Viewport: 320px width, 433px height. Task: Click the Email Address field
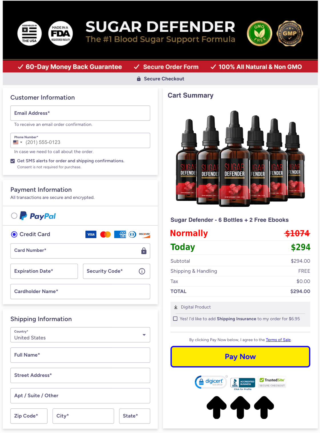[x=80, y=113]
